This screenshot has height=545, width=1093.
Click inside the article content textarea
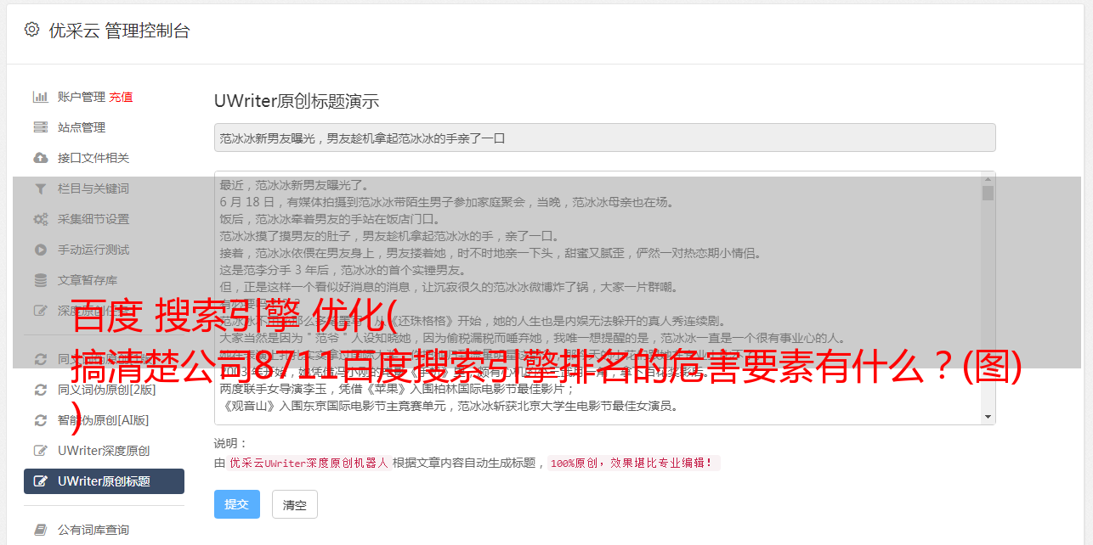(x=597, y=298)
